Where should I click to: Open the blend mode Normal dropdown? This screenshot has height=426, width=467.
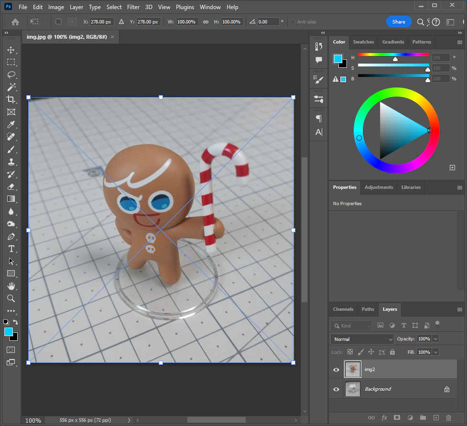point(362,339)
